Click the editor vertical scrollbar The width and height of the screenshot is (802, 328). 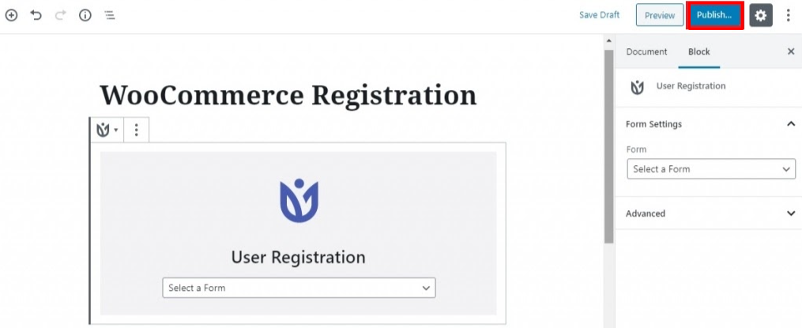pos(608,146)
